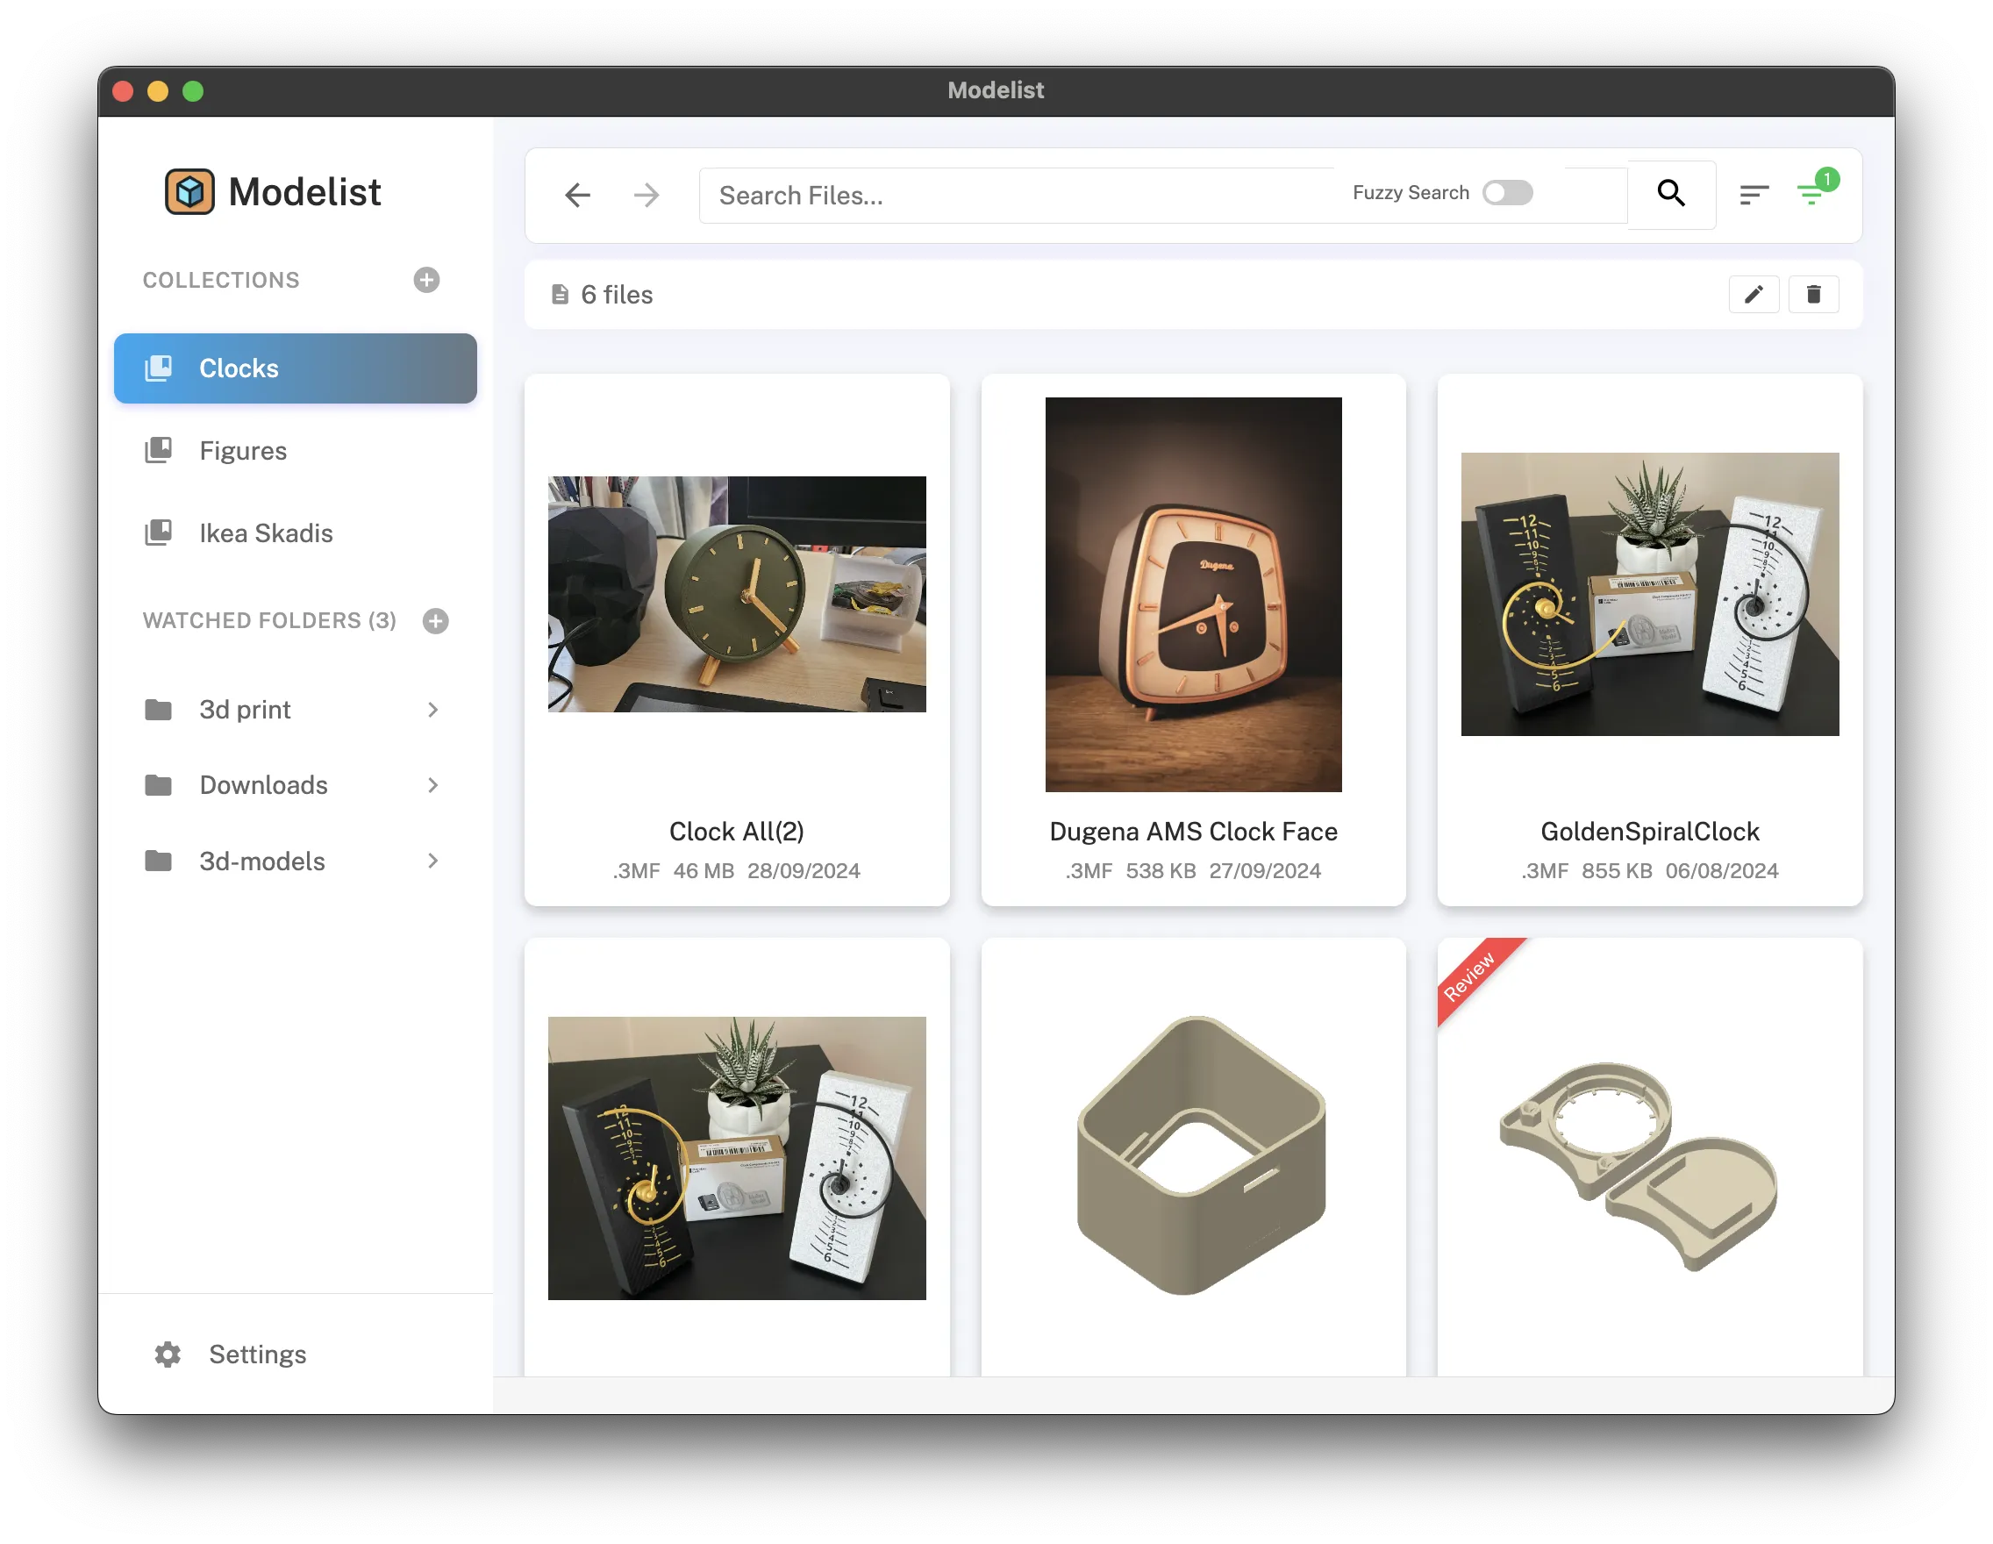This screenshot has height=1544, width=1993.
Task: Click the Dugena AMS Clock Face title
Action: (1194, 832)
